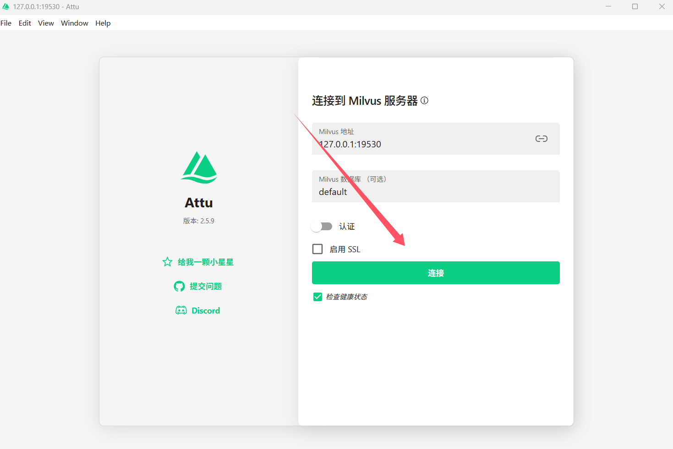The height and width of the screenshot is (449, 673).
Task: Click the green 连接 button
Action: 436,273
